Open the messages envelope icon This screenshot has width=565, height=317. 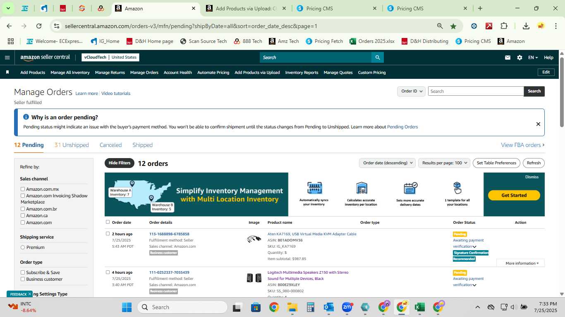[x=508, y=57]
